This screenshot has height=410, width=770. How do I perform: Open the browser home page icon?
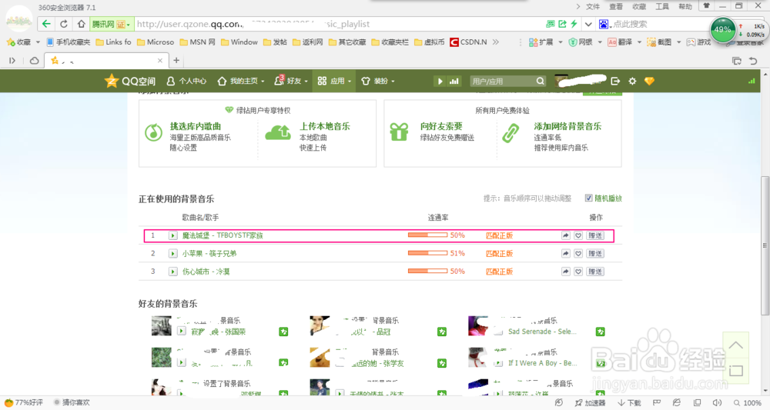(x=81, y=24)
